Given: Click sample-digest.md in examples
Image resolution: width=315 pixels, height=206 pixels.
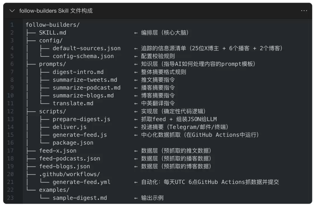Looking at the screenshot, I should pos(80,198).
